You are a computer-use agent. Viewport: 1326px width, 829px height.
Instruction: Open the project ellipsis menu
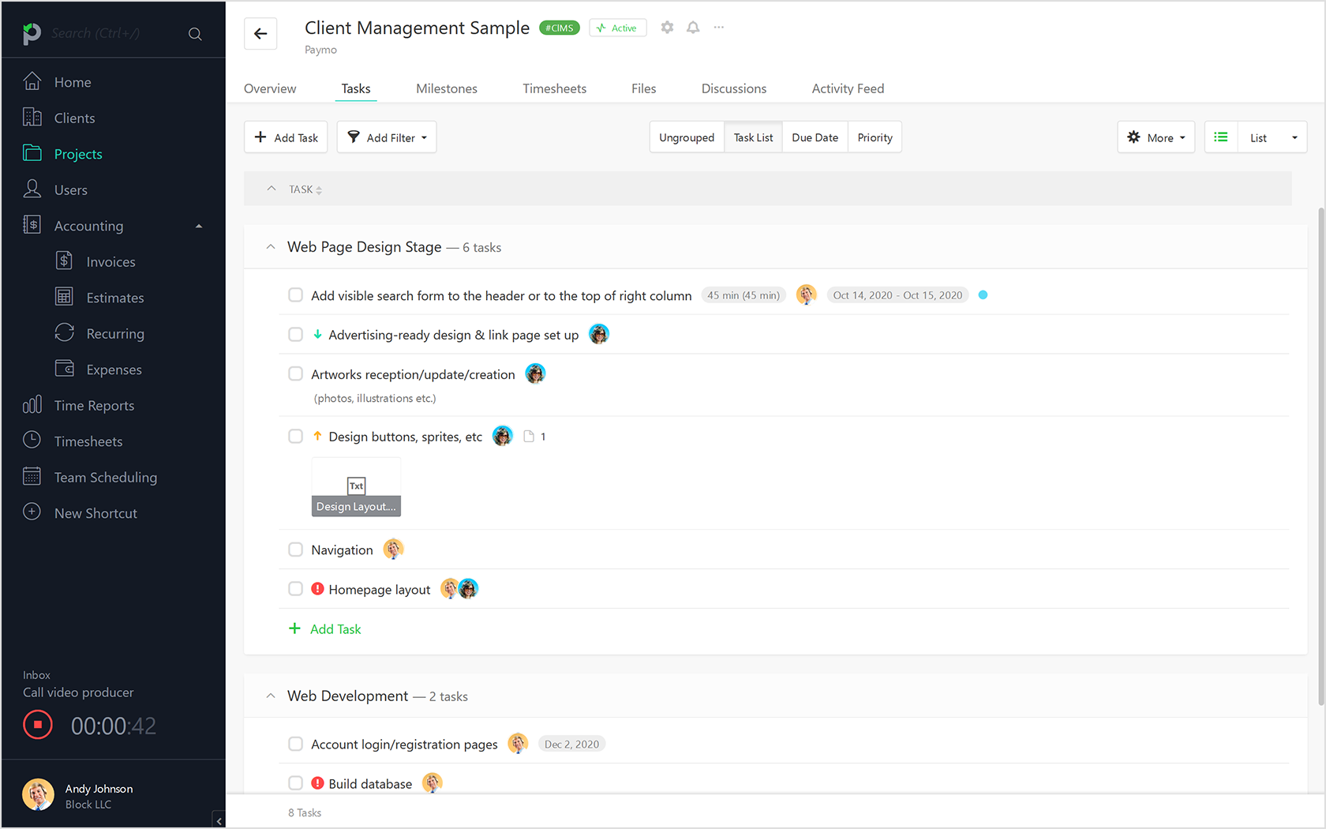(719, 28)
